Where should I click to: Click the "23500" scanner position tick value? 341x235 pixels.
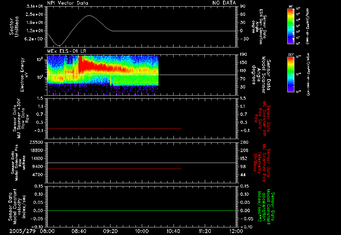pyautogui.click(x=36, y=142)
